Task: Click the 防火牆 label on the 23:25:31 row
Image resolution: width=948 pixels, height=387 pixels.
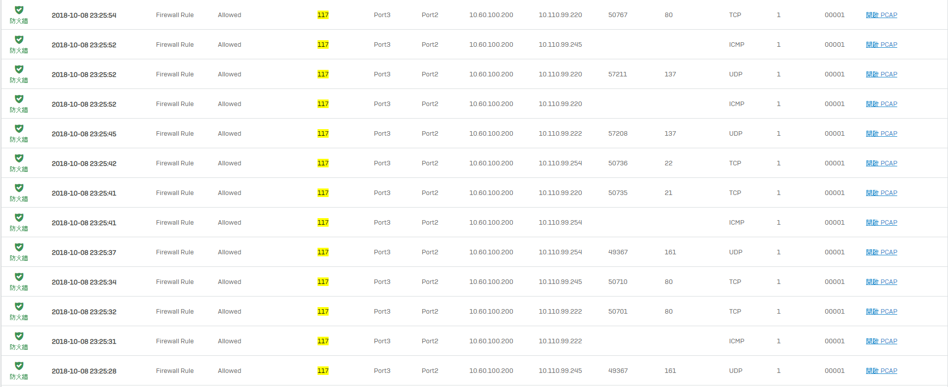Action: click(x=19, y=347)
